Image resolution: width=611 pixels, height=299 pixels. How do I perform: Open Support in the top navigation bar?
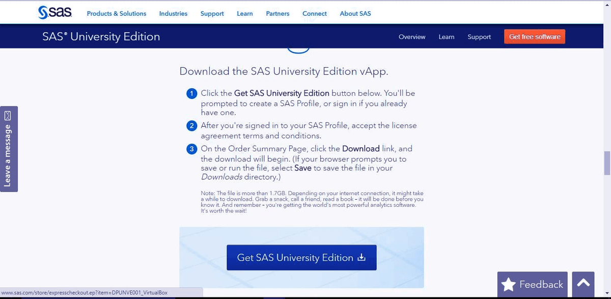212,14
